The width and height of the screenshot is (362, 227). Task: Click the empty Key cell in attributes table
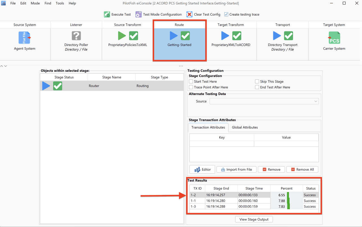222,144
